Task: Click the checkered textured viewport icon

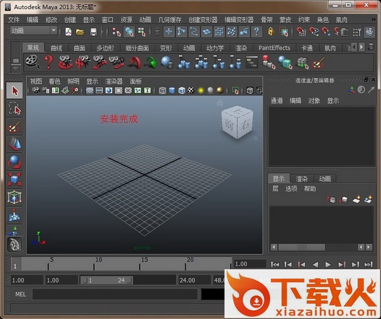Action: click(x=191, y=91)
